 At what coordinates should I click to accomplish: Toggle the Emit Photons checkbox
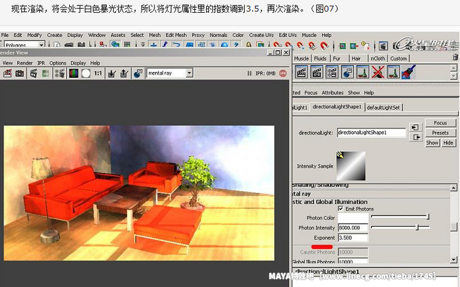click(x=340, y=208)
